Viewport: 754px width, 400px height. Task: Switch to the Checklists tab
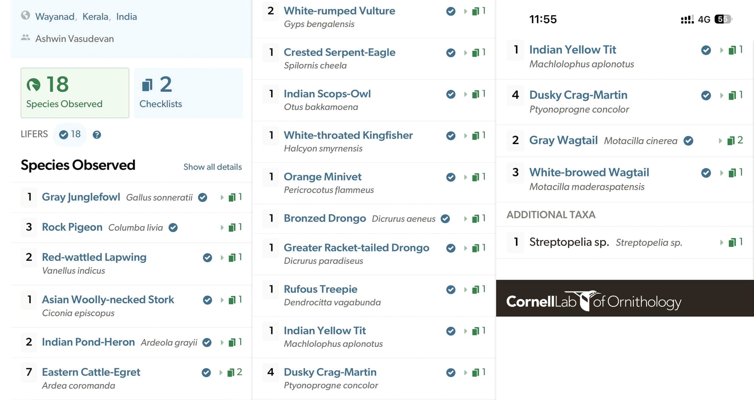(188, 93)
